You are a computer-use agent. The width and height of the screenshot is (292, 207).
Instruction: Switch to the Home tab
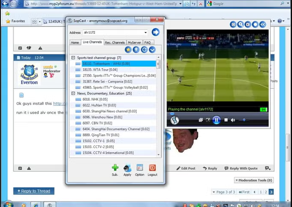75,43
